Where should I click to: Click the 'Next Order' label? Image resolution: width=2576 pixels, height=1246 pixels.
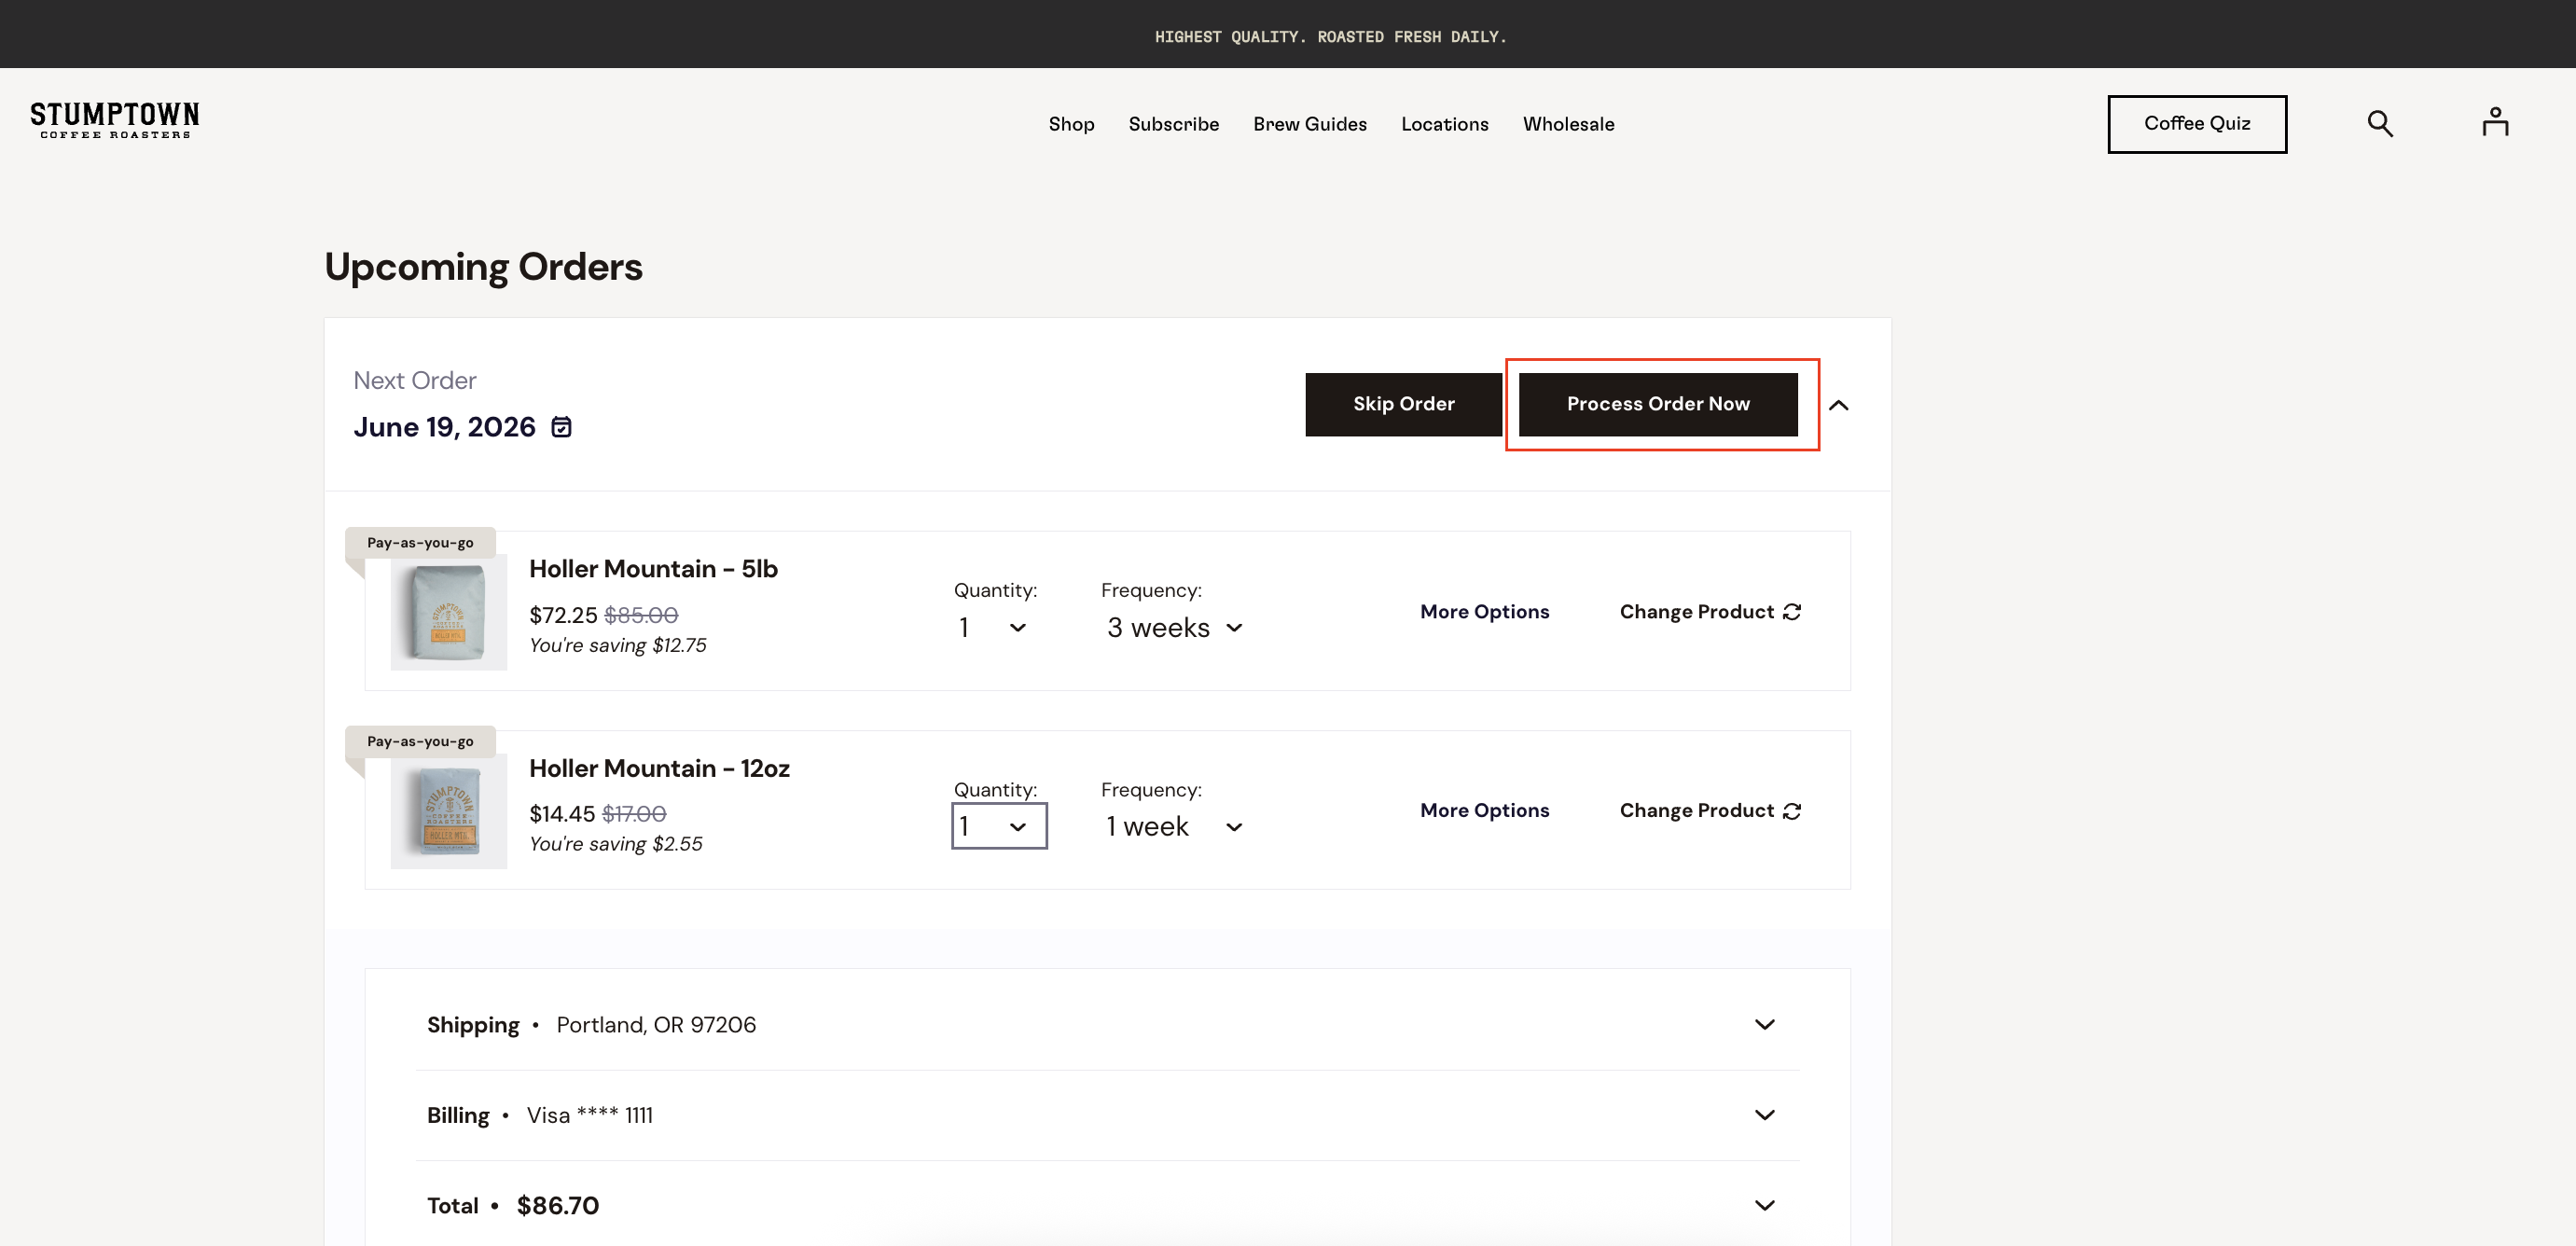[x=414, y=380]
